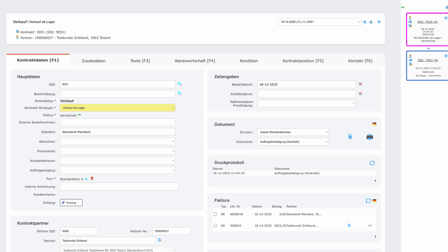Check the RE 500004 invoice row checkbox

(215, 225)
